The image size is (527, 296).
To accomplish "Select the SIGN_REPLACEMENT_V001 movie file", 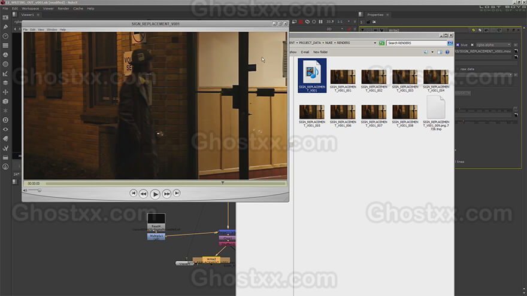I will pos(312,75).
